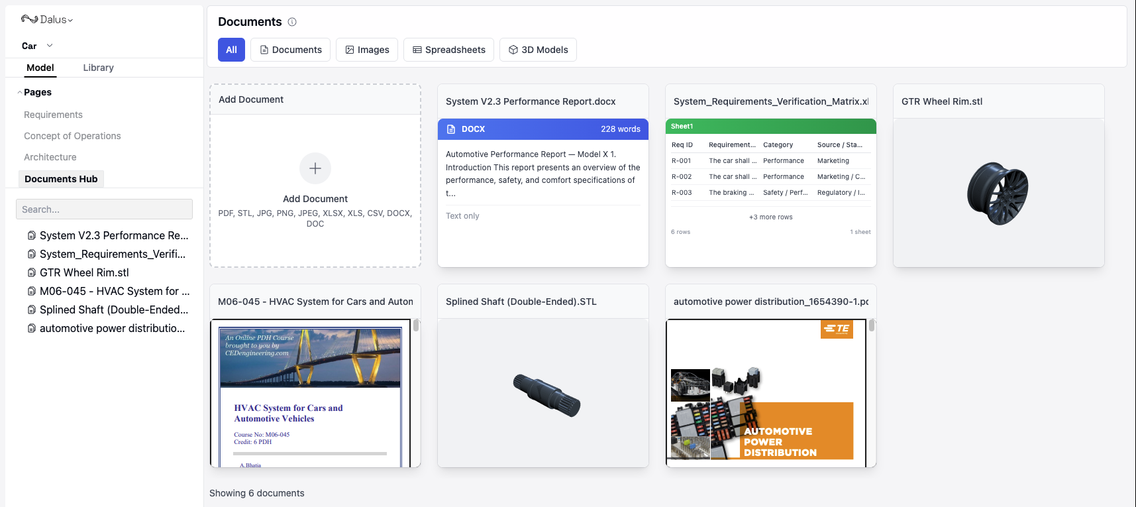
Task: Switch to the Library tab
Action: pos(98,68)
